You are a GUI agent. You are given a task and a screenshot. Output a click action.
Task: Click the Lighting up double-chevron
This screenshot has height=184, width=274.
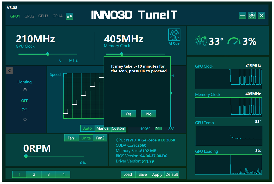click(25, 90)
